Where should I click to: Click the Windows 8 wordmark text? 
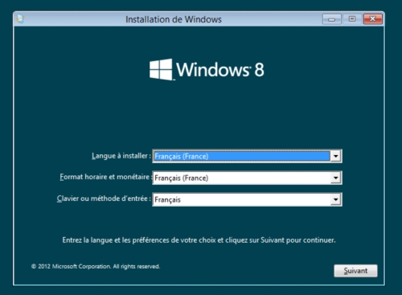[x=220, y=70]
